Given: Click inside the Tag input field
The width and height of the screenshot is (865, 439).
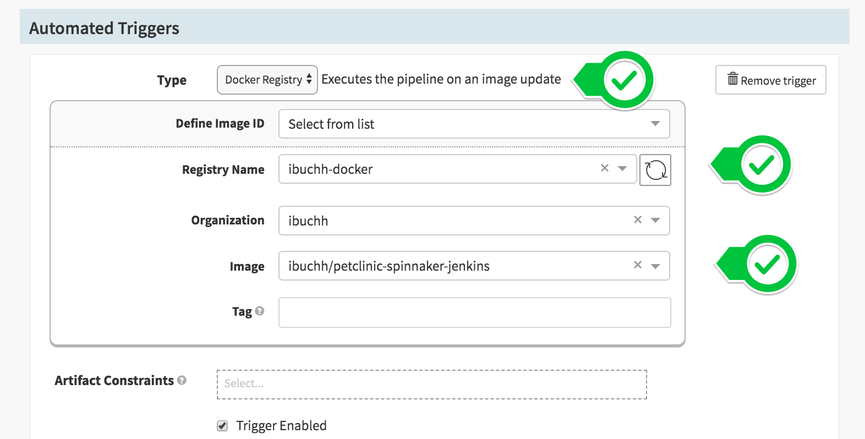Looking at the screenshot, I should (474, 312).
